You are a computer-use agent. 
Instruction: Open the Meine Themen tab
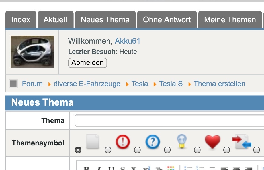(230, 20)
